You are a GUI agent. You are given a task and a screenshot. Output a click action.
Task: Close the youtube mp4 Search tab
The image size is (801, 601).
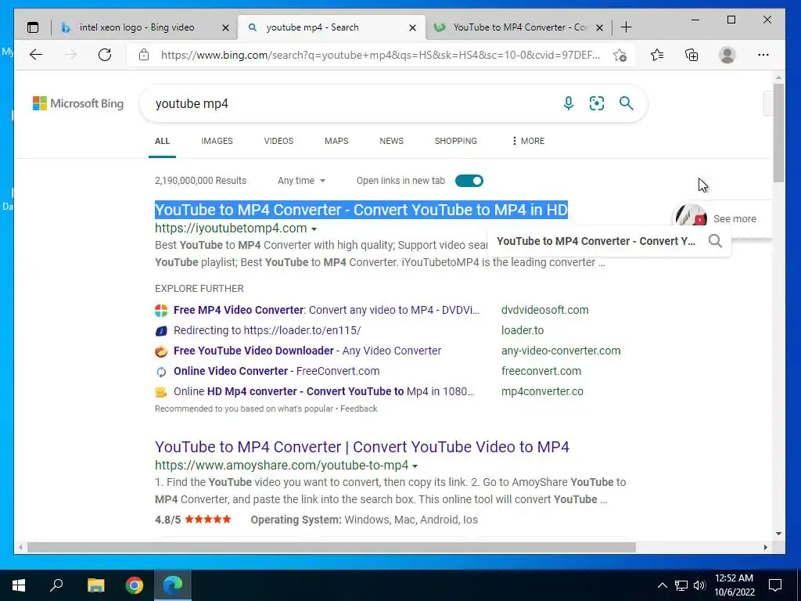point(412,27)
